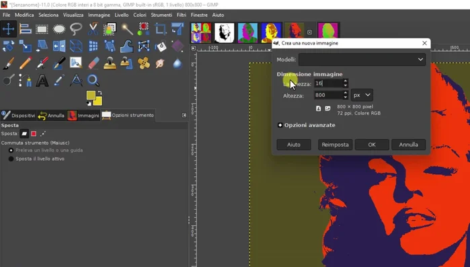Select the Select by Color tool
Screen dimensions: 470x267
[x=144, y=29]
